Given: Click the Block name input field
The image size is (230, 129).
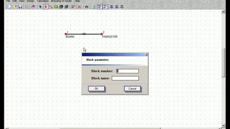Looking at the screenshot, I should 125,78.
